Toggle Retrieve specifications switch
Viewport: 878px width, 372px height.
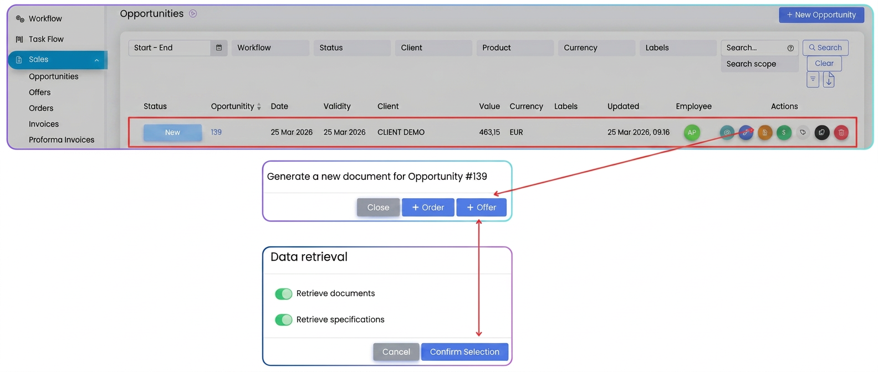(x=283, y=319)
